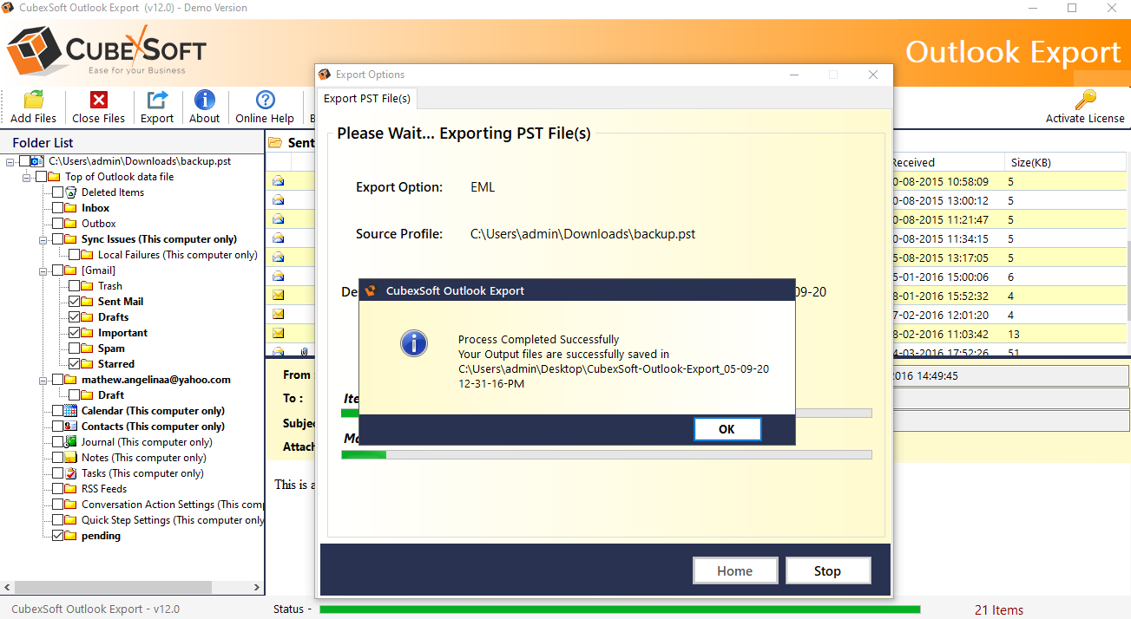Check the Spam folder checkbox
Viewport: 1131px width, 619px height.
point(74,349)
